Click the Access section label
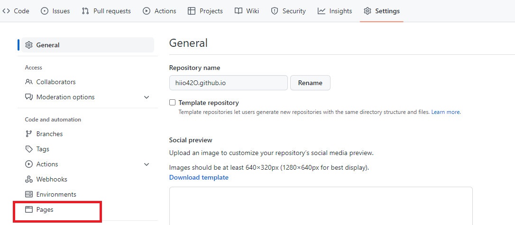The width and height of the screenshot is (515, 225). (x=34, y=68)
